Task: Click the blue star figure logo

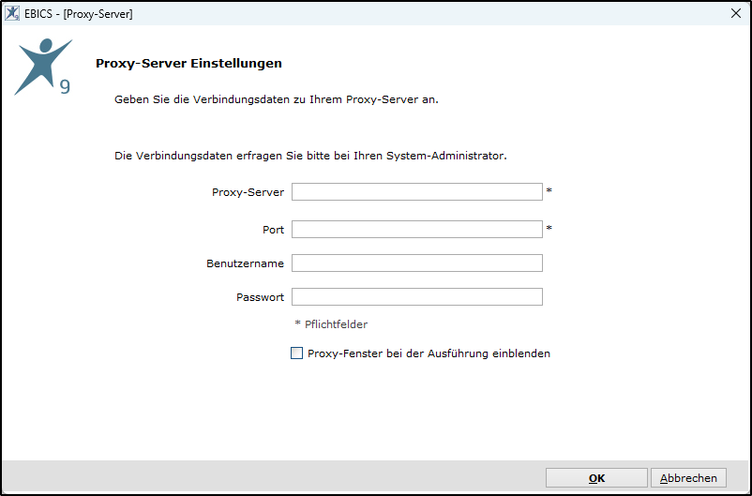Action: [x=43, y=67]
